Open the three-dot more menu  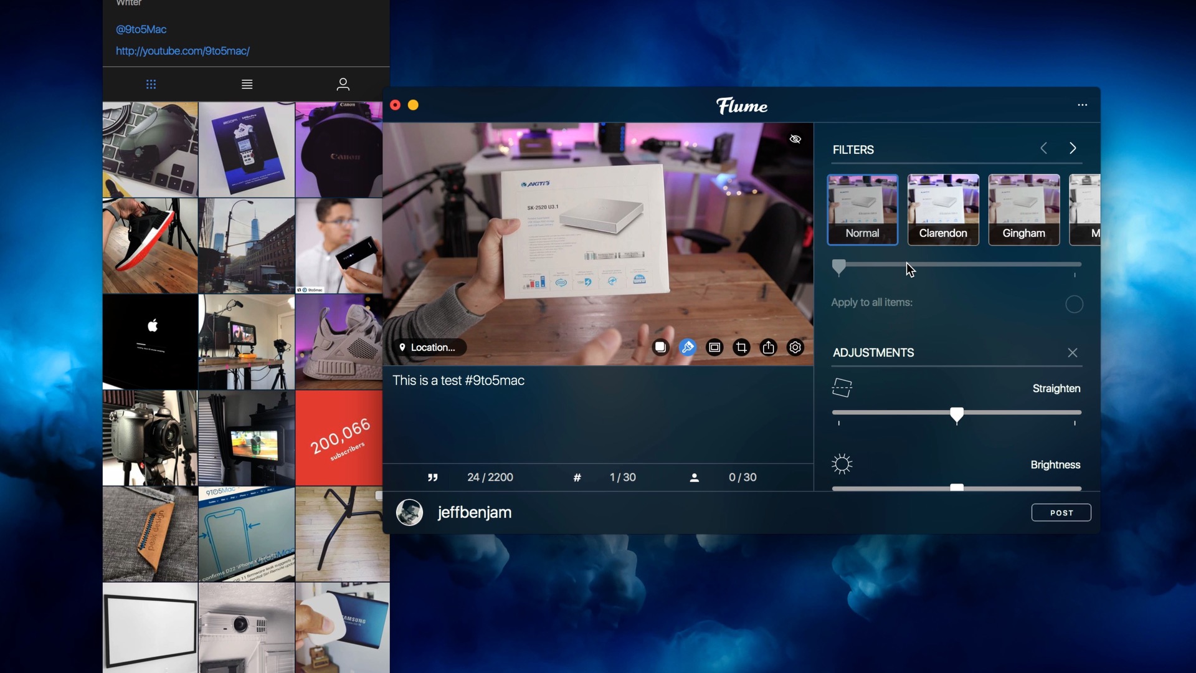tap(1083, 105)
